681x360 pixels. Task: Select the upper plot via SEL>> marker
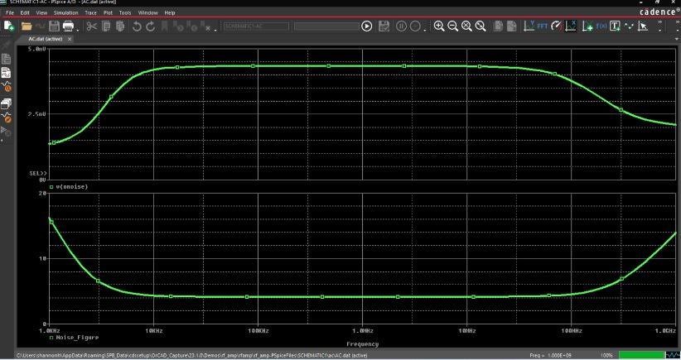[x=38, y=174]
